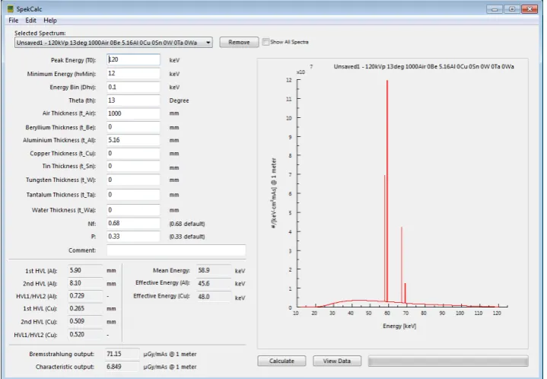Click the 2nd HVL (Al) value 8.10
547x379 pixels.
(x=85, y=283)
